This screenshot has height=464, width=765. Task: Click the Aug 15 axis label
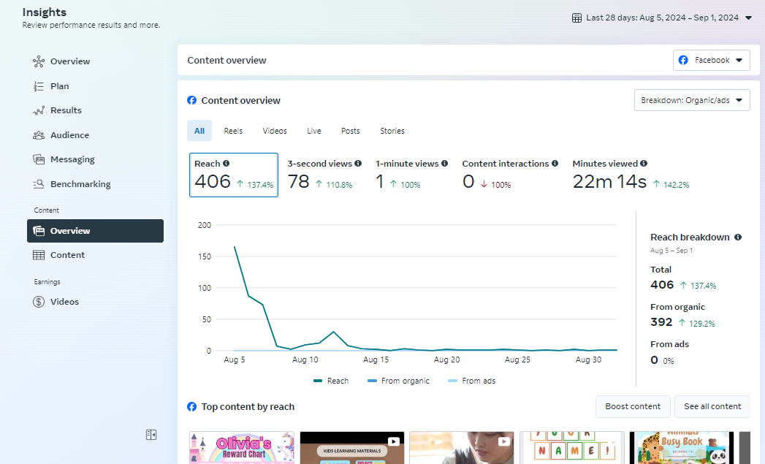(376, 360)
